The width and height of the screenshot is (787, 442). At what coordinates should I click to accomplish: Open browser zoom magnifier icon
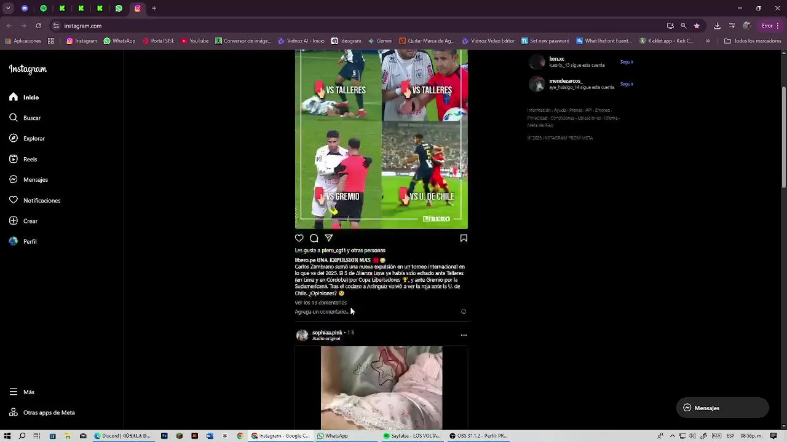click(x=683, y=26)
